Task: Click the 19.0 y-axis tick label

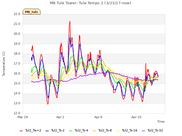Action: coord(17,44)
